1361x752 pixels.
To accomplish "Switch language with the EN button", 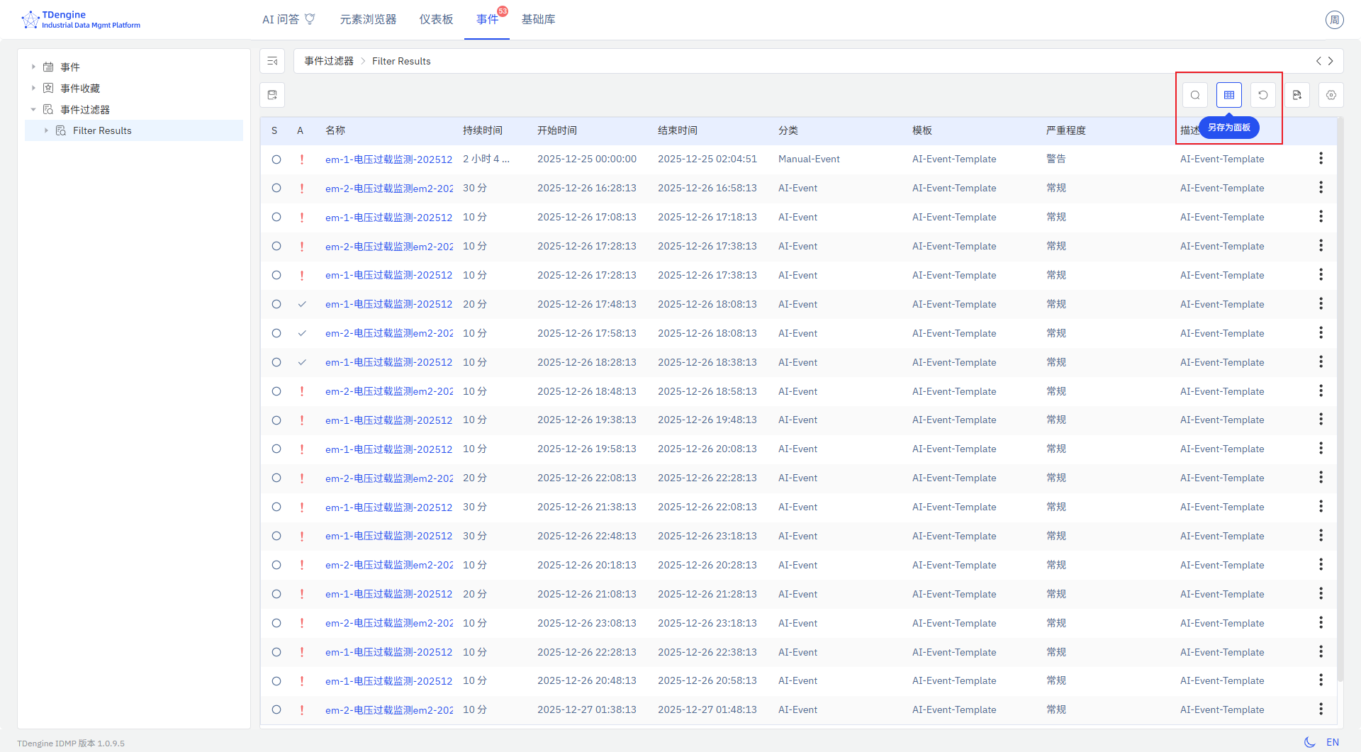I will [x=1333, y=742].
